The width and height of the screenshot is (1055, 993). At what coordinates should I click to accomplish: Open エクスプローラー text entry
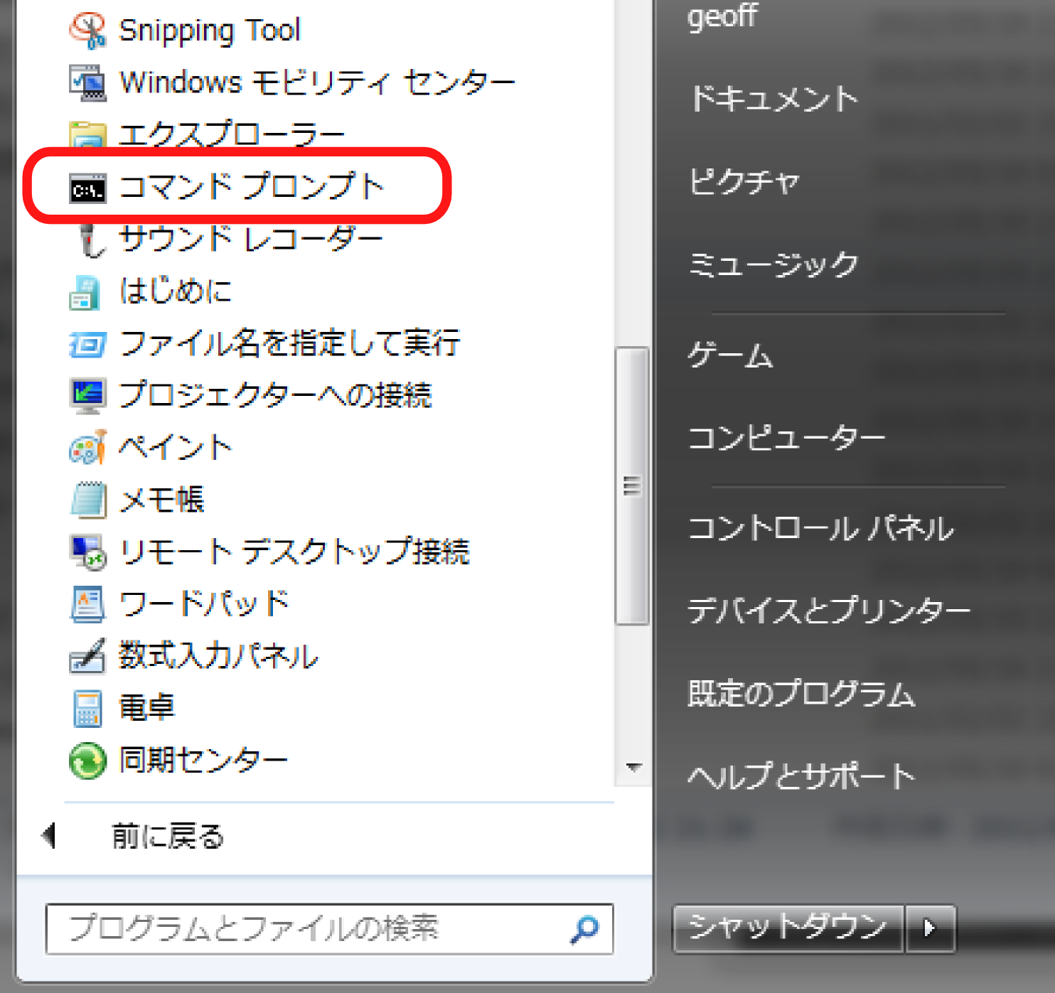(x=232, y=135)
